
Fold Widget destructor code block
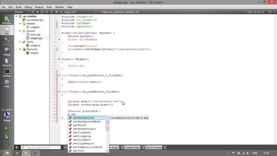[x=59, y=59]
